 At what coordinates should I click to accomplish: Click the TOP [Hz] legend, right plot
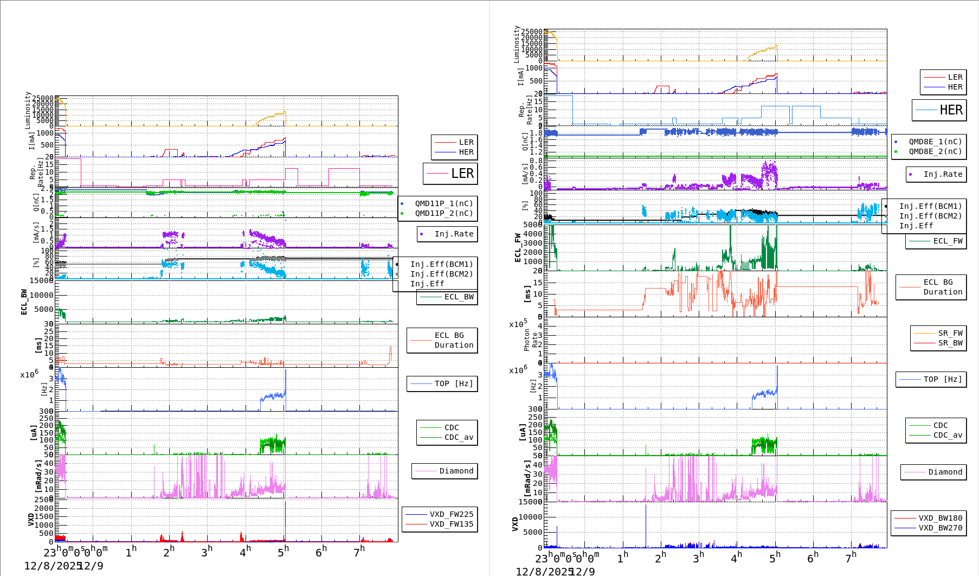click(930, 379)
